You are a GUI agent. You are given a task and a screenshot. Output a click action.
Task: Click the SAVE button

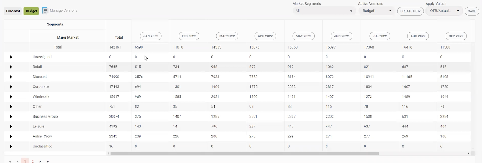point(472,11)
